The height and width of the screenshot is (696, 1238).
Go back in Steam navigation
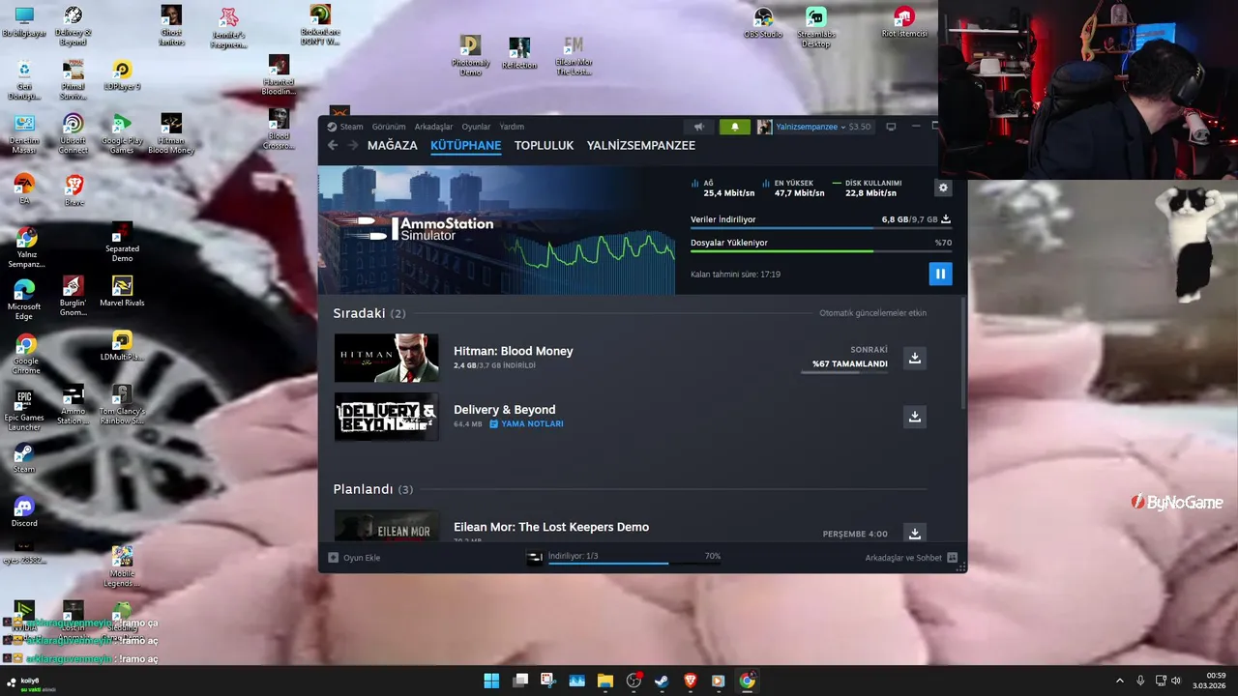333,145
